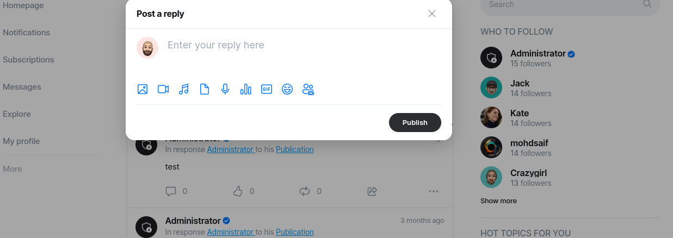Viewport: 673px width, 238px height.
Task: Add a video to the reply
Action: click(x=163, y=89)
